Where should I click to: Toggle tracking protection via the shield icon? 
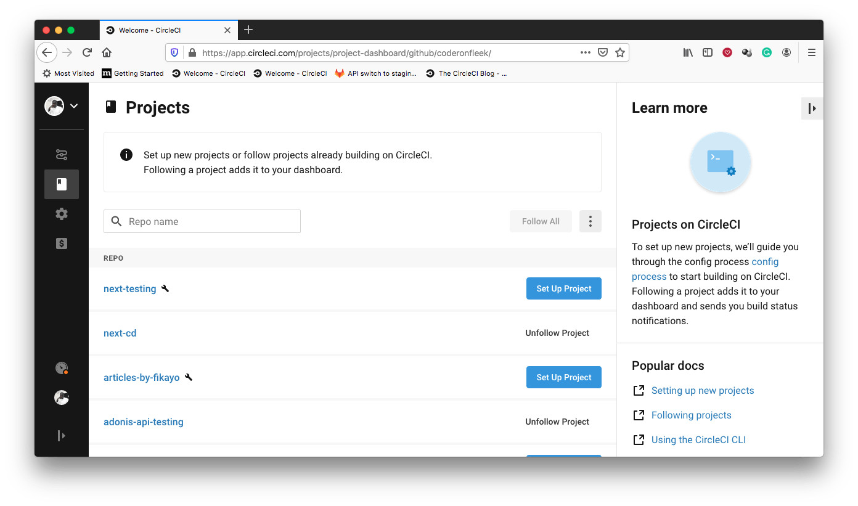point(174,52)
